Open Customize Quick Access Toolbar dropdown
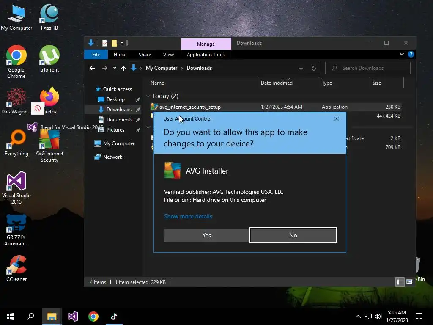This screenshot has height=325, width=433. [x=122, y=44]
